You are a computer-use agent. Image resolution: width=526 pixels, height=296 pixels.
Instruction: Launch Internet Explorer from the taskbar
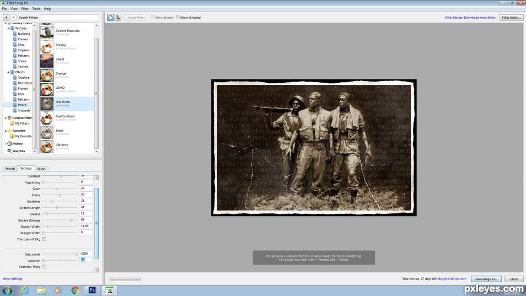[24, 290]
